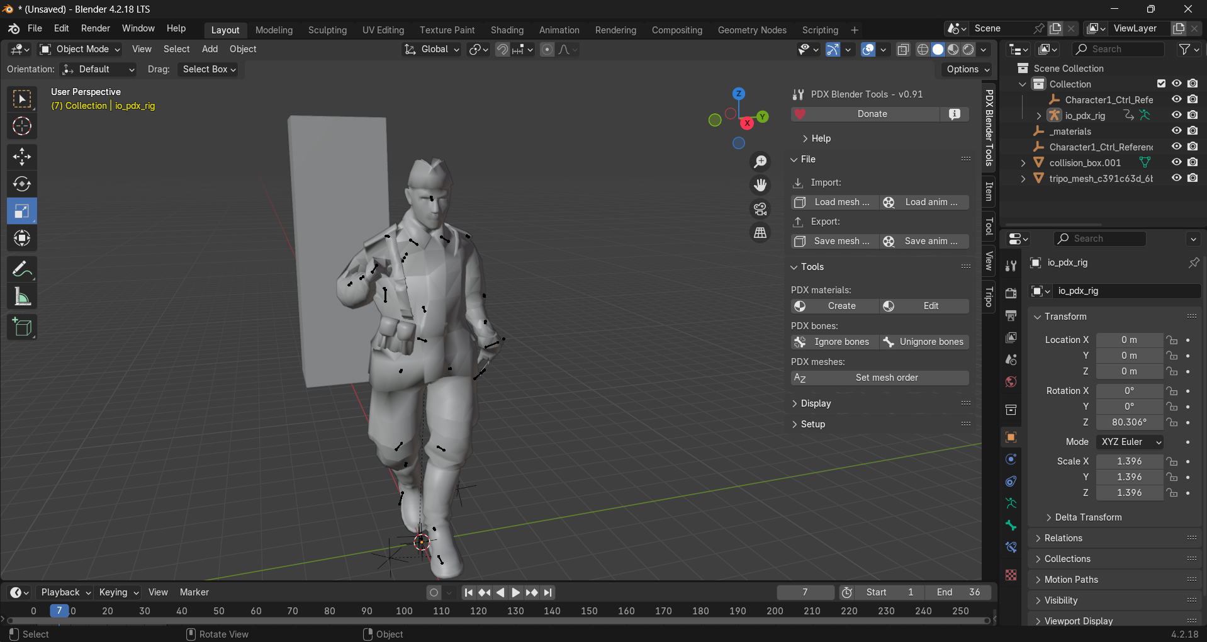Click the timeline playhead at frame 7

tap(59, 611)
